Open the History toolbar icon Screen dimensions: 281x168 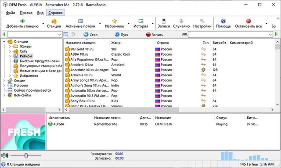tap(141, 21)
